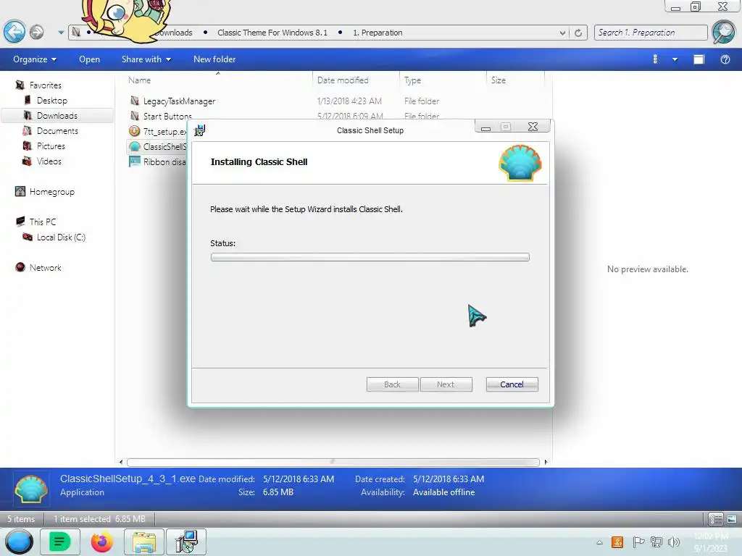Click the Classic Shell Setup title bar icon
The width and height of the screenshot is (742, 556).
coord(200,130)
